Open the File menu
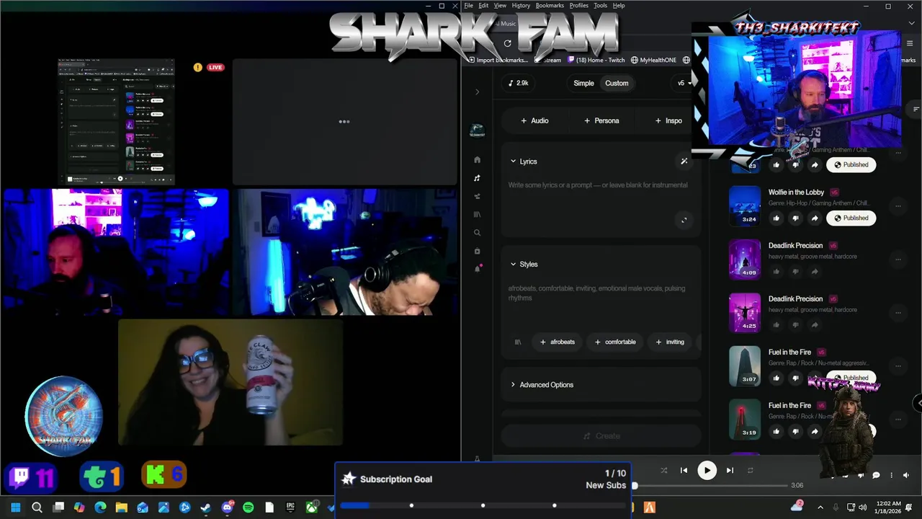Screen dimensions: 922x519 pyautogui.click(x=468, y=6)
